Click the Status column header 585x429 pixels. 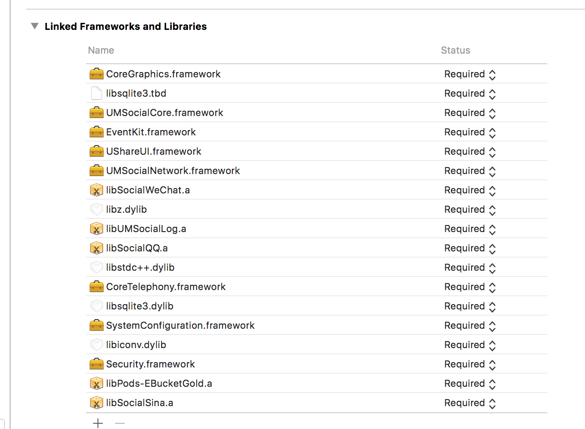pos(455,50)
